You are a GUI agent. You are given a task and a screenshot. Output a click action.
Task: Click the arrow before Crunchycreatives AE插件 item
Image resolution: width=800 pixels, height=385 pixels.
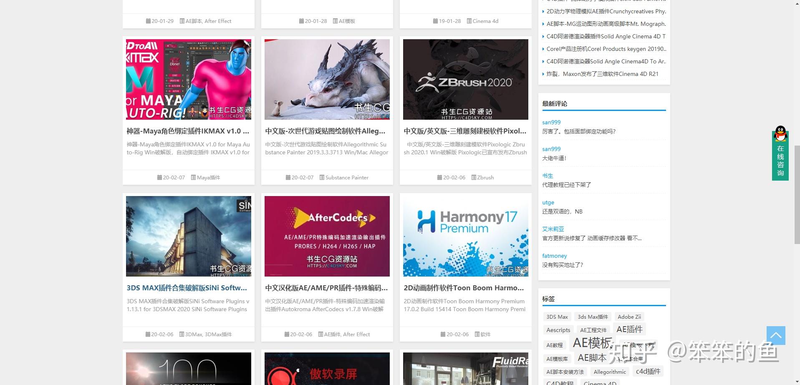[x=543, y=11]
